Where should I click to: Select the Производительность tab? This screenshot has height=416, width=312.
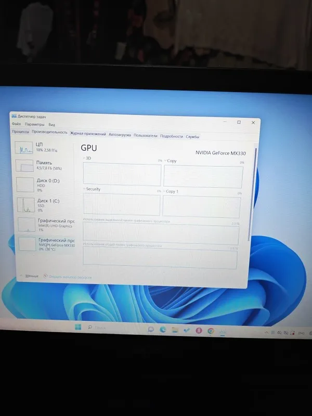(x=49, y=132)
